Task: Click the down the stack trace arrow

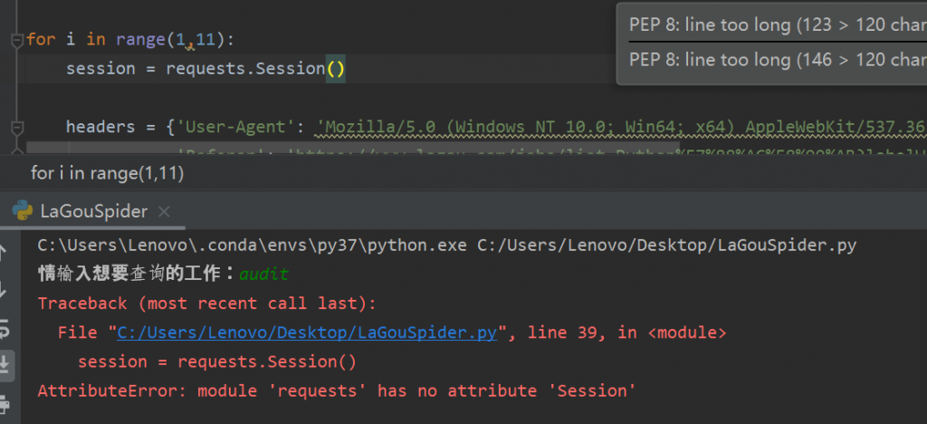Action: [5, 290]
